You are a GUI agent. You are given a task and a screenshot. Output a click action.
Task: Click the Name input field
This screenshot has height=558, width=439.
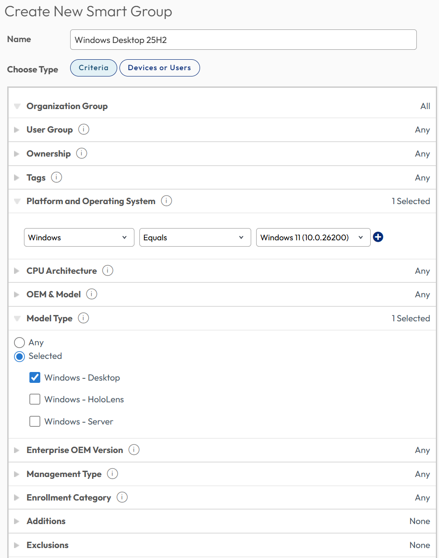(243, 40)
